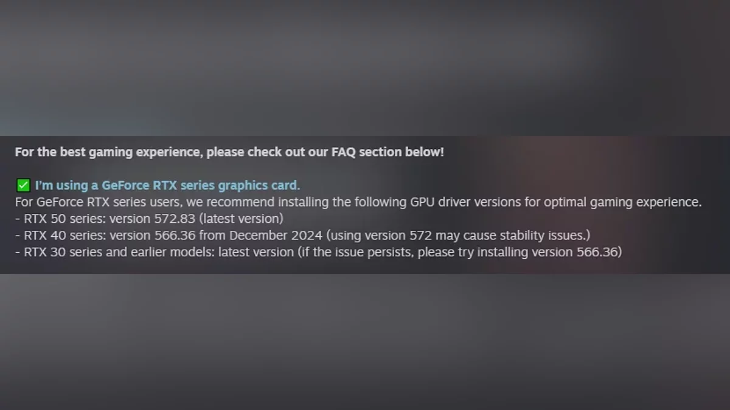
Task: Click the RTX 30 series and earlier models line
Action: pyautogui.click(x=318, y=251)
